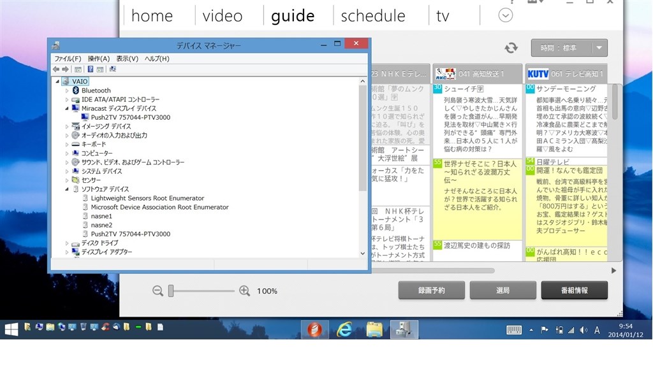Switch to the home tab in TV app

(152, 16)
